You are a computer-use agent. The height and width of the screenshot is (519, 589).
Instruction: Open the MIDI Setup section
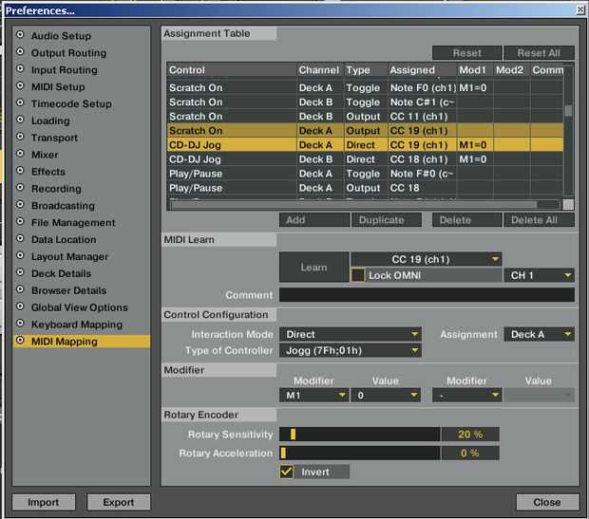click(x=58, y=87)
